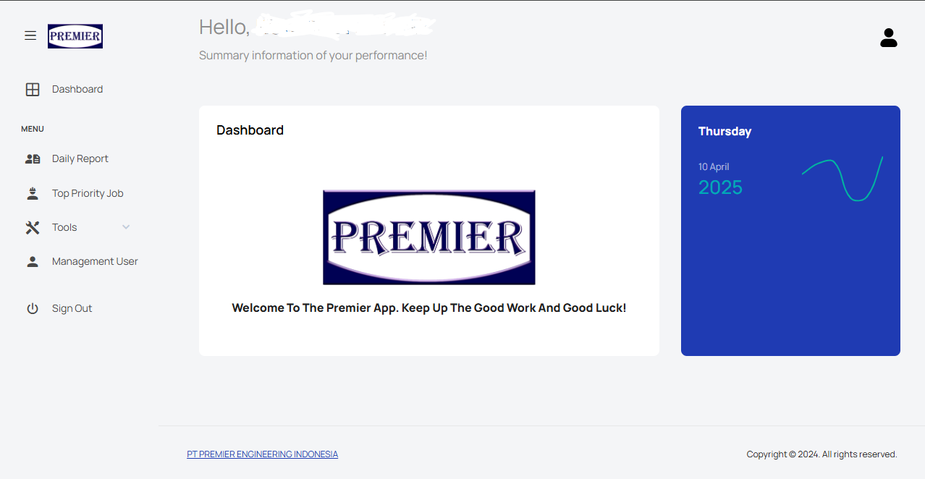The image size is (925, 479).
Task: Select the Tools menu label
Action: pyautogui.click(x=64, y=227)
